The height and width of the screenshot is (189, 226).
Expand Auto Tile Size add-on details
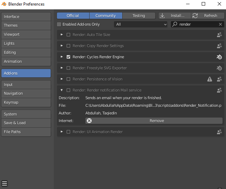[x=62, y=35]
